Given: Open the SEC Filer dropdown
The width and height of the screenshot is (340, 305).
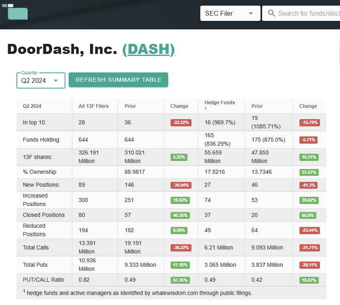Looking at the screenshot, I should click(x=230, y=13).
